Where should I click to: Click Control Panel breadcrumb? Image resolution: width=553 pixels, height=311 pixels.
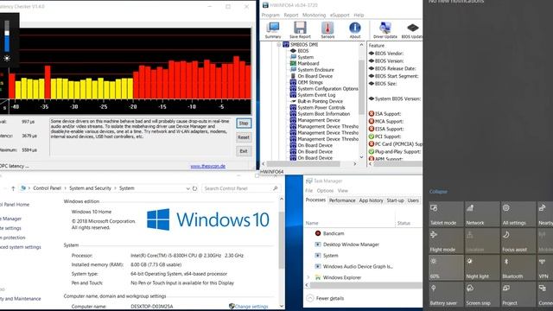pos(47,188)
